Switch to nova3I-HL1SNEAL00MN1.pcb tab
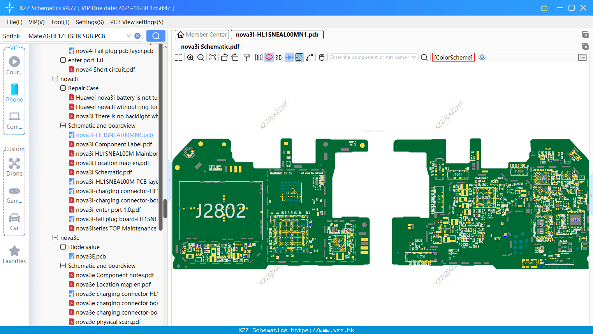 point(277,35)
